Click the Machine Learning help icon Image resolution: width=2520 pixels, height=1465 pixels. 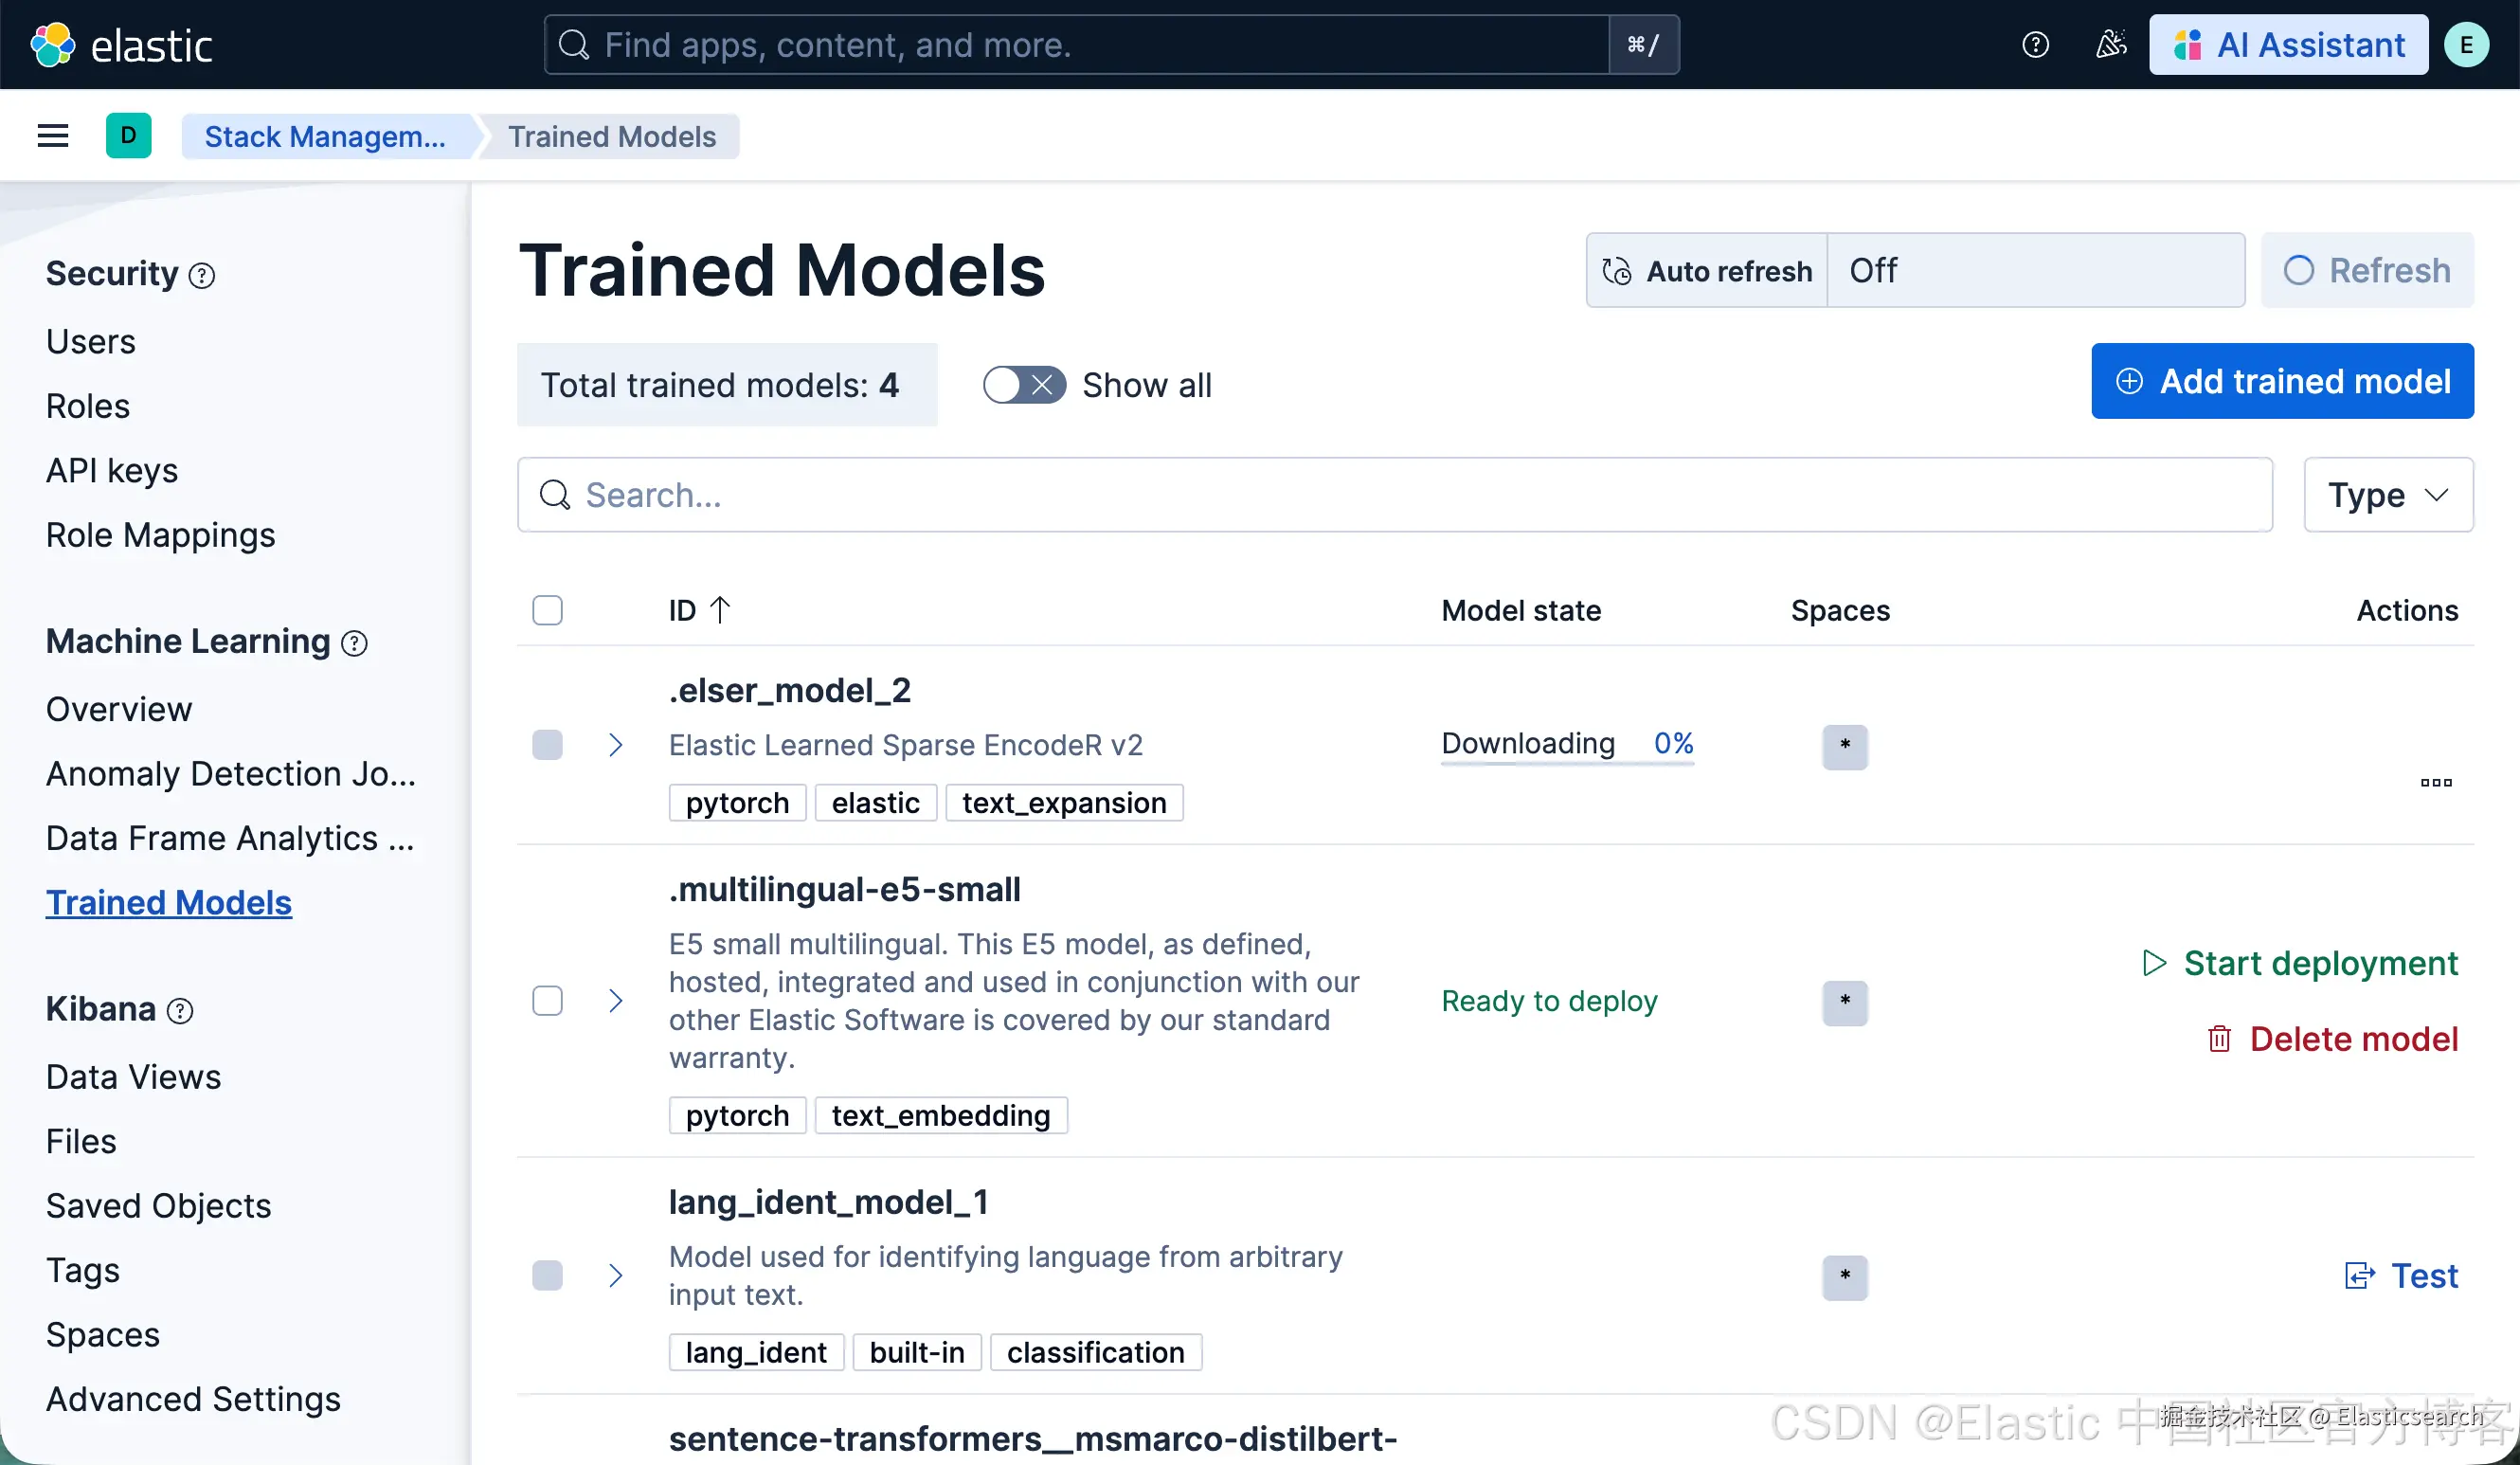[x=354, y=643]
